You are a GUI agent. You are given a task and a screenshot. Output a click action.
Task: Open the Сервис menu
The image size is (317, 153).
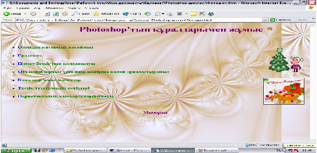pos(74,8)
